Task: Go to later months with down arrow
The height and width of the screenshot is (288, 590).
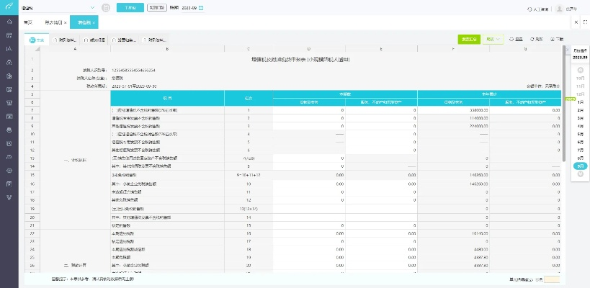Action: pyautogui.click(x=580, y=174)
